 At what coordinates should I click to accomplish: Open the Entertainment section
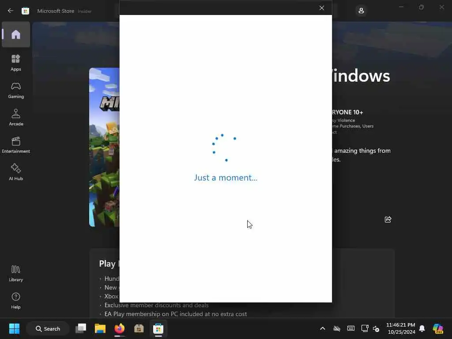(x=16, y=145)
